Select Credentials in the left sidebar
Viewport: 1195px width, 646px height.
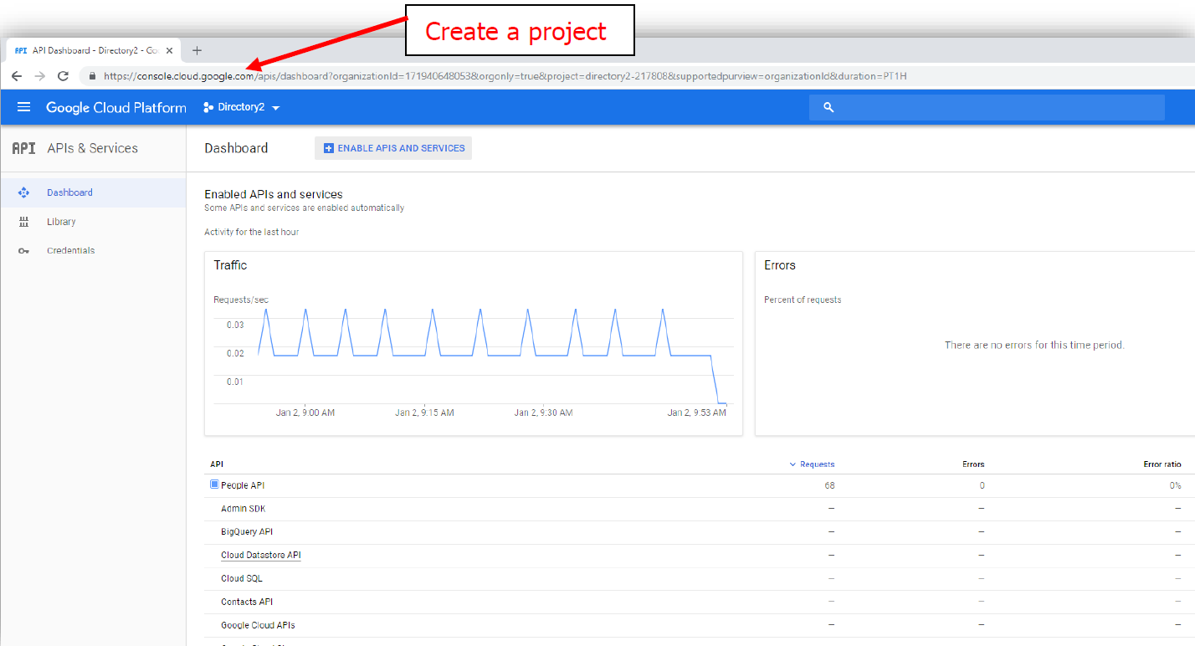[70, 251]
